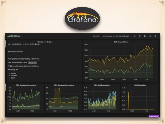Open title of RDS DatabaseConnections panel with percent axis

point(26,85)
